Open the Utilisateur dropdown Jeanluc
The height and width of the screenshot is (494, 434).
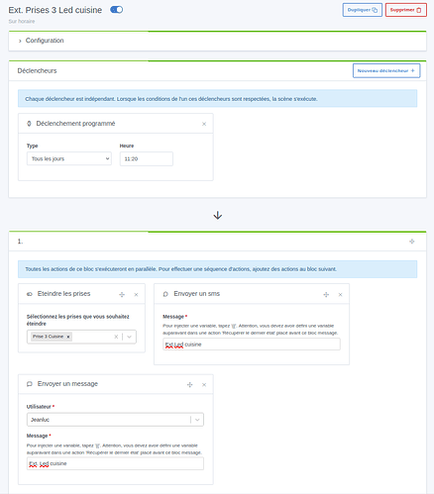pyautogui.click(x=115, y=420)
